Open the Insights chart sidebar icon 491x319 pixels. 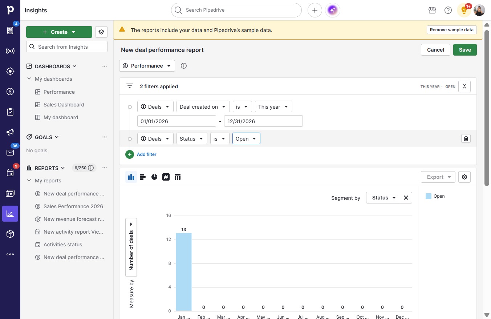tap(10, 214)
